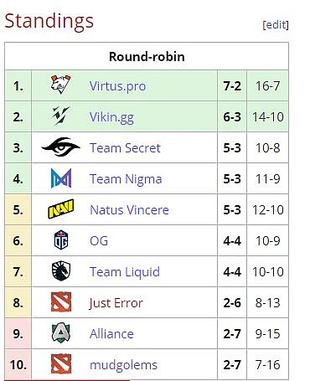Open the OG team link
This screenshot has width=310, height=381.
(99, 241)
